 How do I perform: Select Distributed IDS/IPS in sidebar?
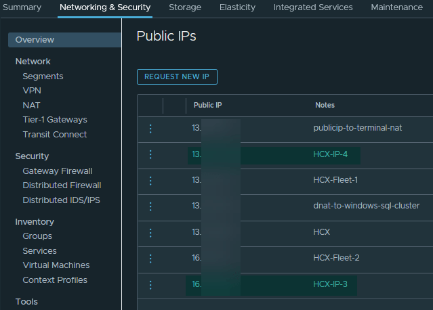coord(61,200)
